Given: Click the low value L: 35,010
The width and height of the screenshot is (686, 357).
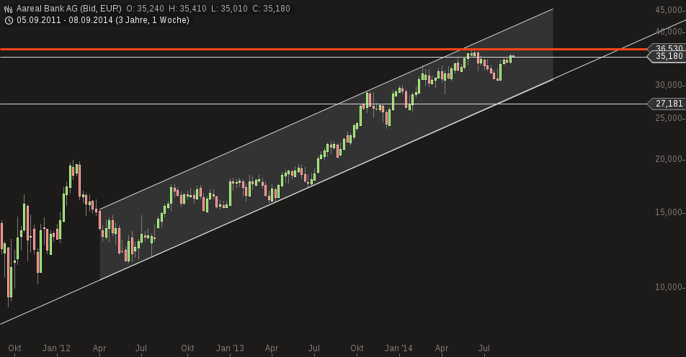Looking at the screenshot, I should pos(229,9).
